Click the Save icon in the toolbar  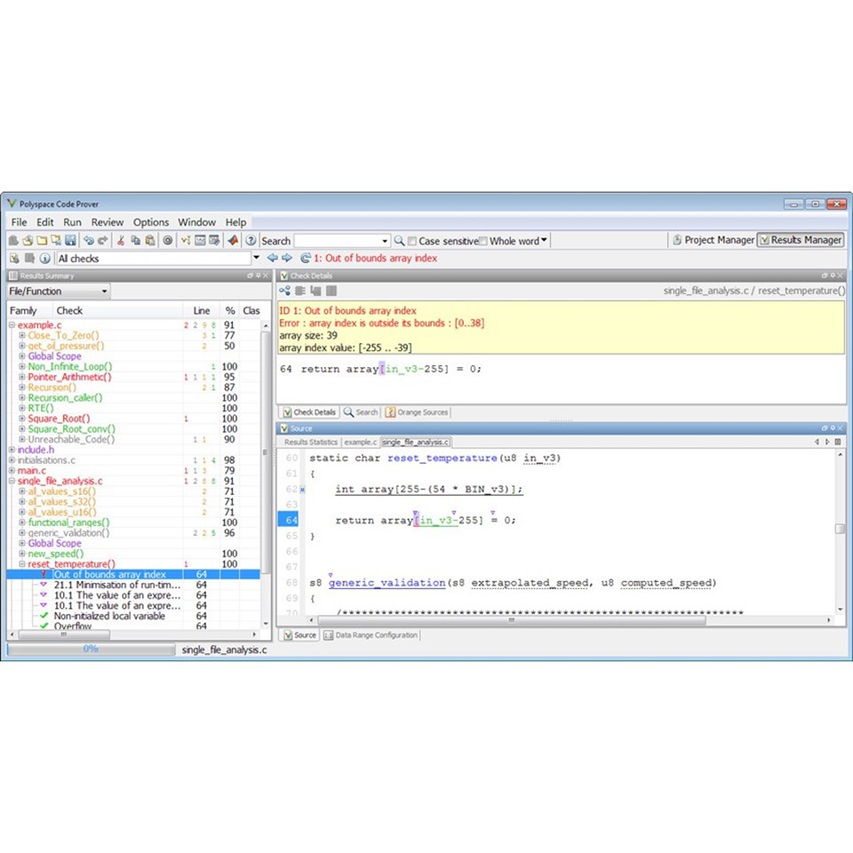pyautogui.click(x=70, y=240)
